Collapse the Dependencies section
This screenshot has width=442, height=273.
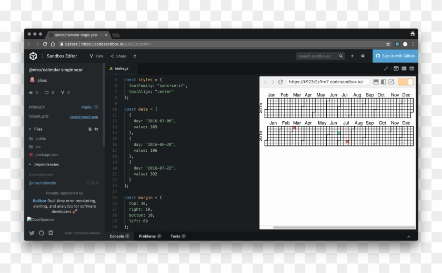click(x=29, y=164)
